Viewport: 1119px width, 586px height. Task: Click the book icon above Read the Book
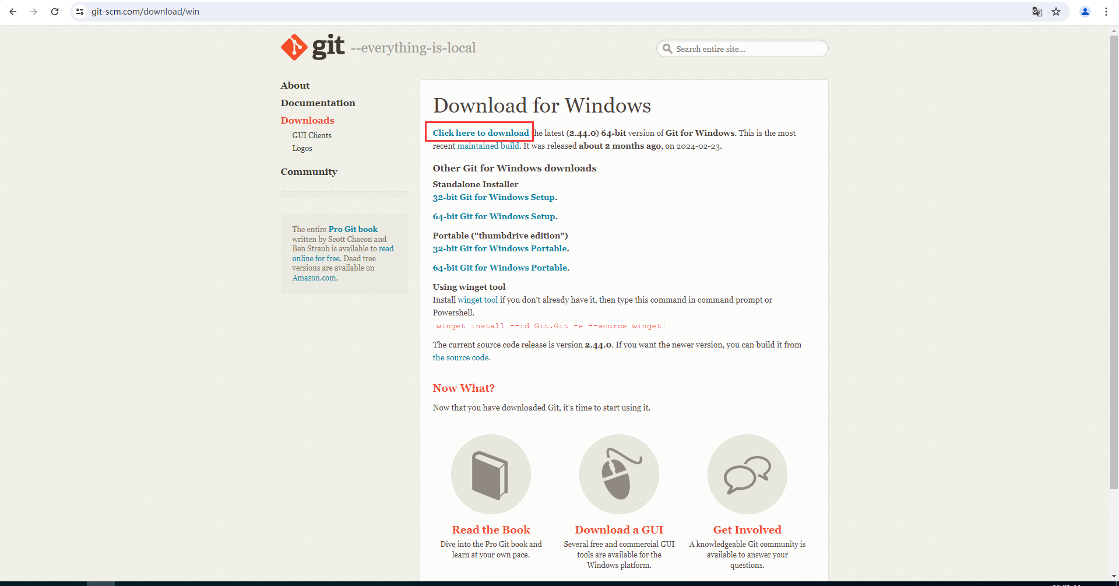pyautogui.click(x=491, y=475)
